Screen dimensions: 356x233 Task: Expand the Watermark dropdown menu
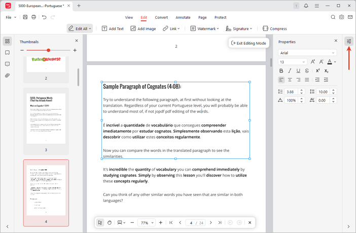click(x=204, y=29)
